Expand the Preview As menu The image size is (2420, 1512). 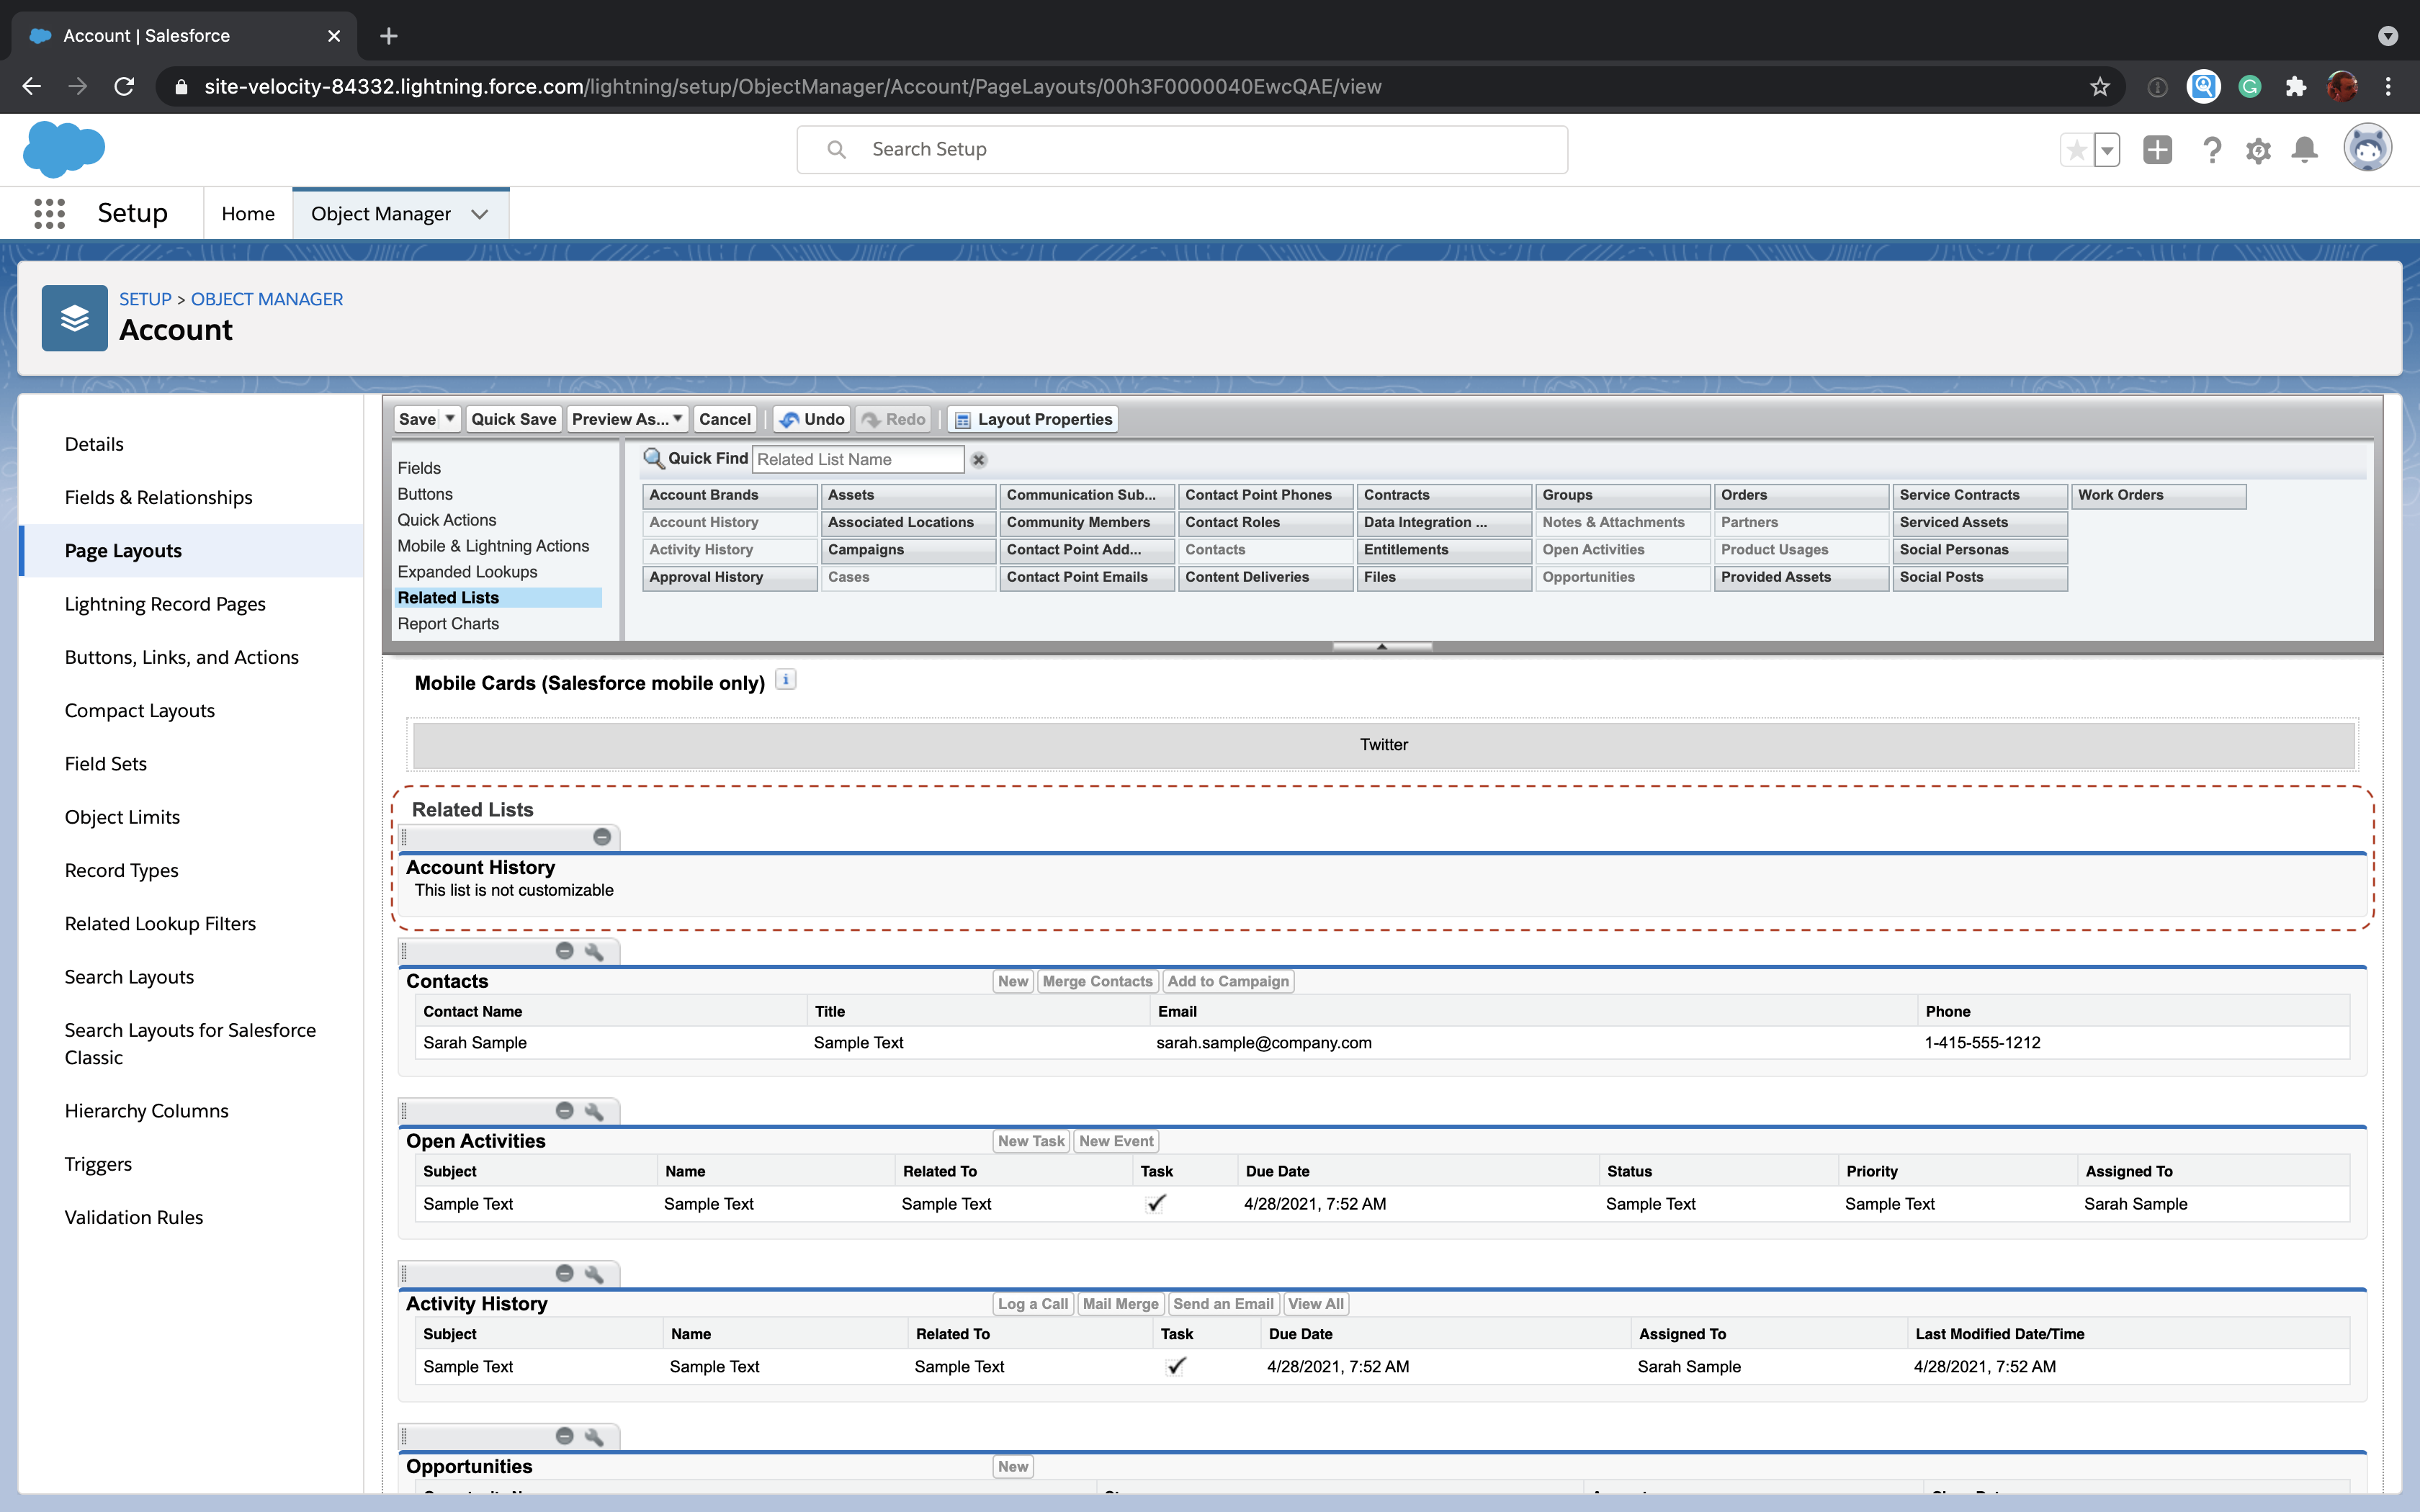[628, 419]
